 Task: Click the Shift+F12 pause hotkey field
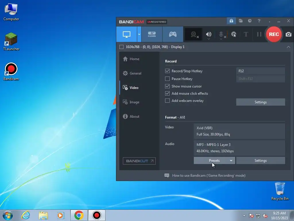(x=261, y=79)
